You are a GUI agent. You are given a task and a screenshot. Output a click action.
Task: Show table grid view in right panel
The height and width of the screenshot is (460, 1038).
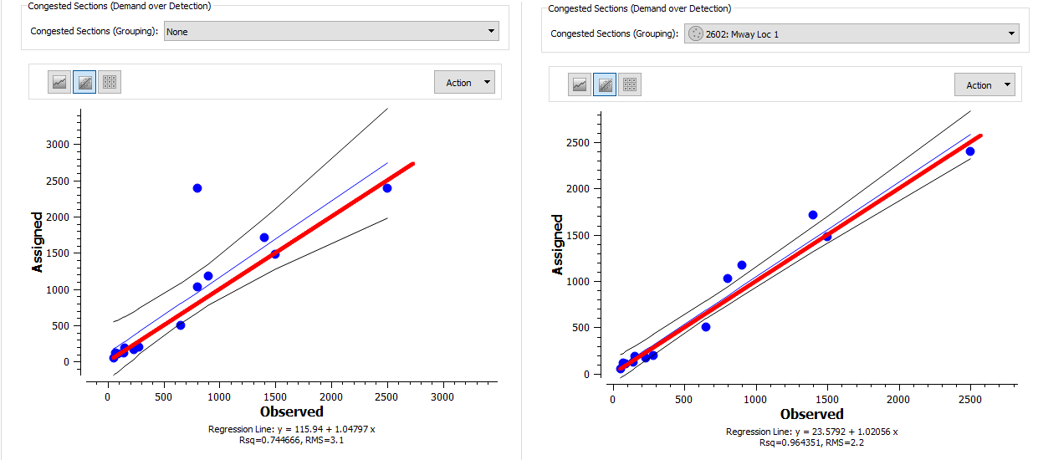point(630,84)
